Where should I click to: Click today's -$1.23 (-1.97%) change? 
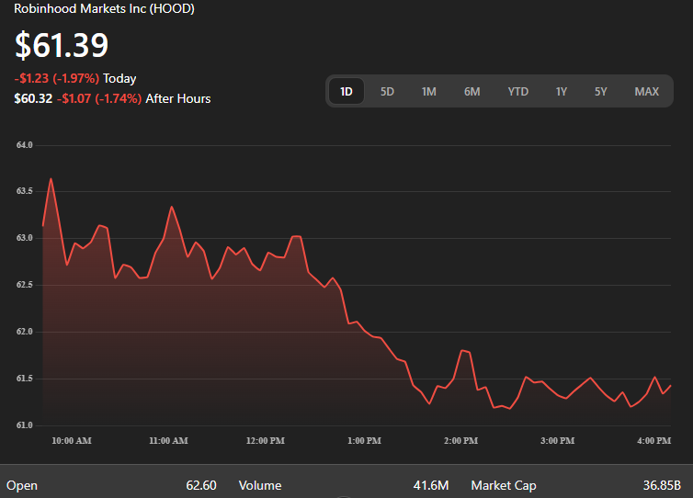[56, 79]
